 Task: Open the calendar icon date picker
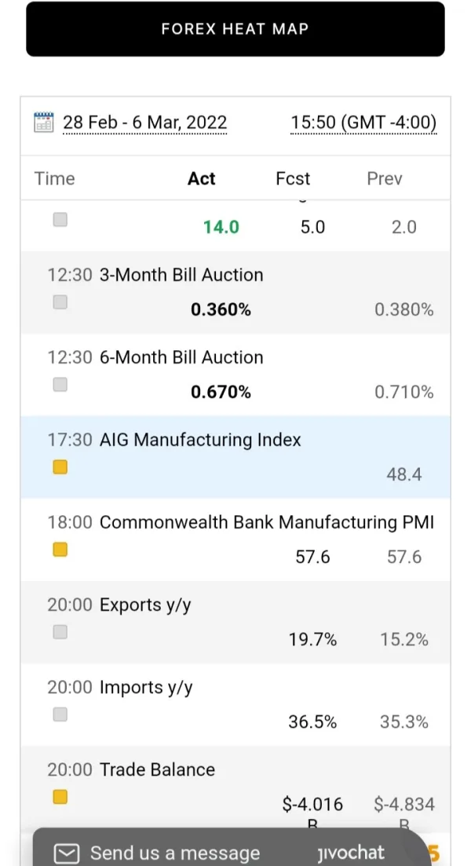pos(44,122)
